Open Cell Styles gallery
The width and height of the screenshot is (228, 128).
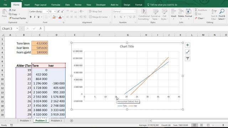164,15
